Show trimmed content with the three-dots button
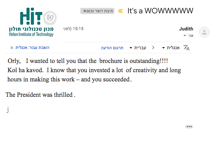Viewport: 215px width, 144px height. 189,127
